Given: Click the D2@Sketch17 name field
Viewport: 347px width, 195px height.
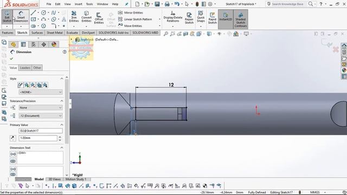Looking at the screenshot, I should 41,131.
